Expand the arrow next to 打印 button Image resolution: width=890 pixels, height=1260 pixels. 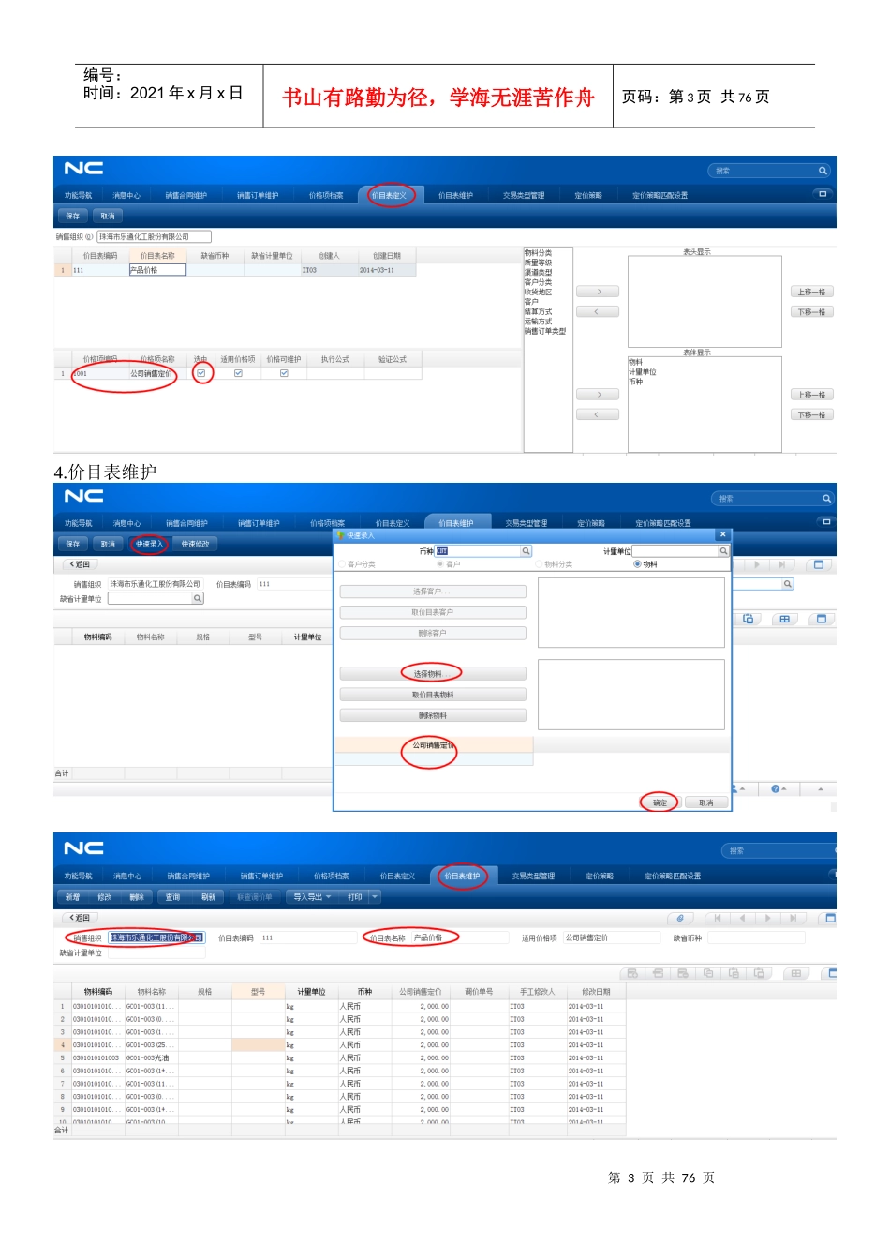click(375, 897)
